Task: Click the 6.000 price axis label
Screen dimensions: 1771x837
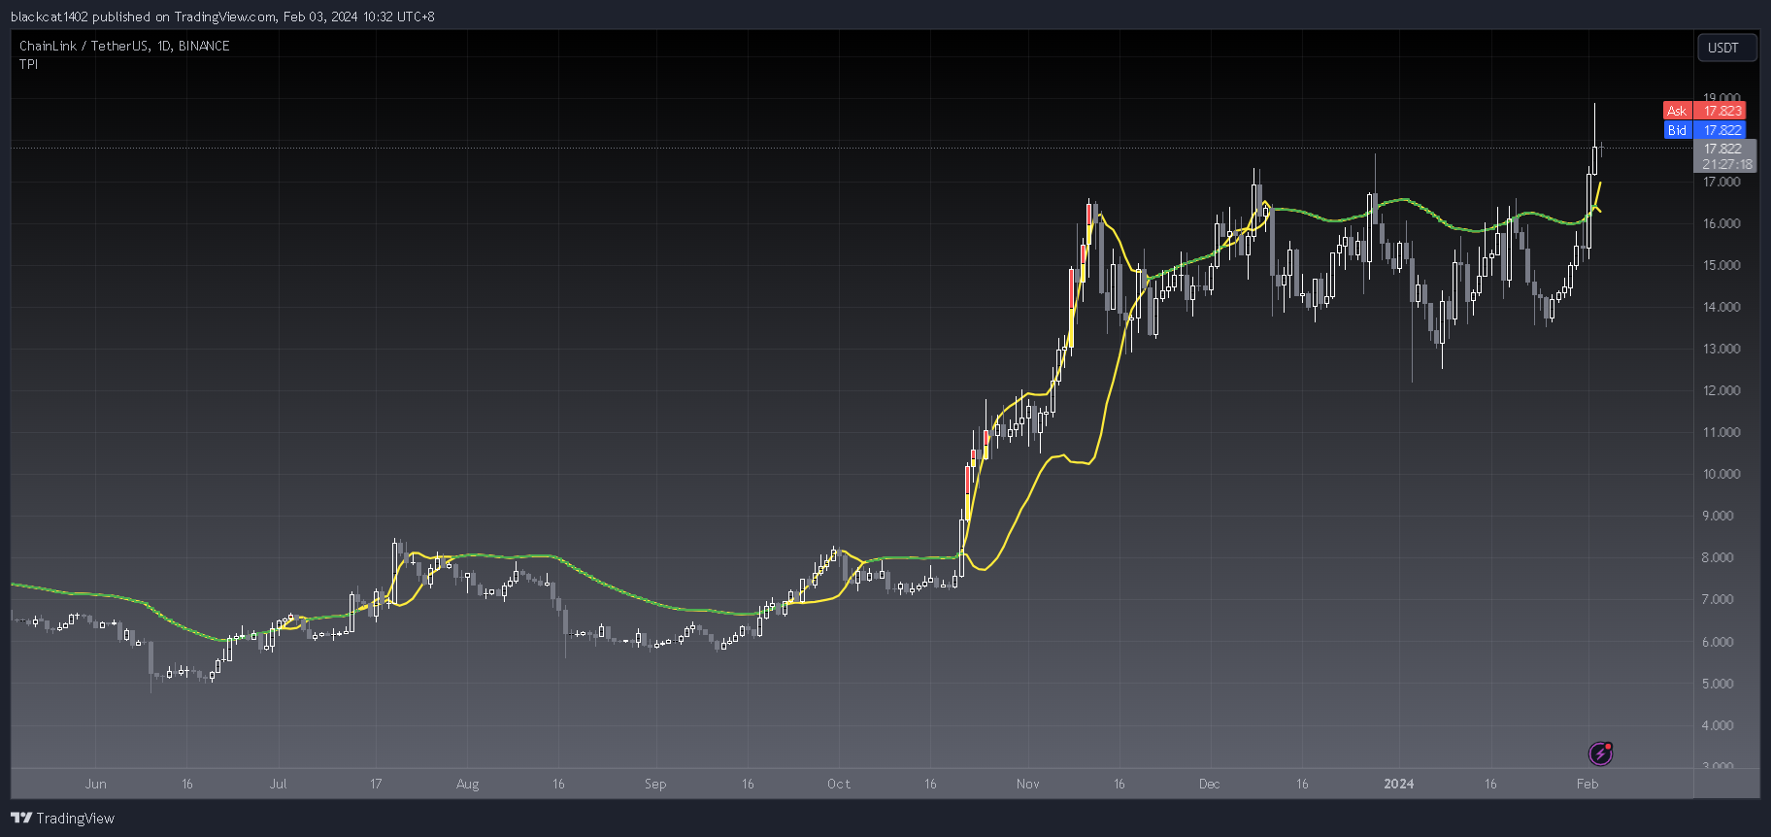Action: pos(1718,642)
